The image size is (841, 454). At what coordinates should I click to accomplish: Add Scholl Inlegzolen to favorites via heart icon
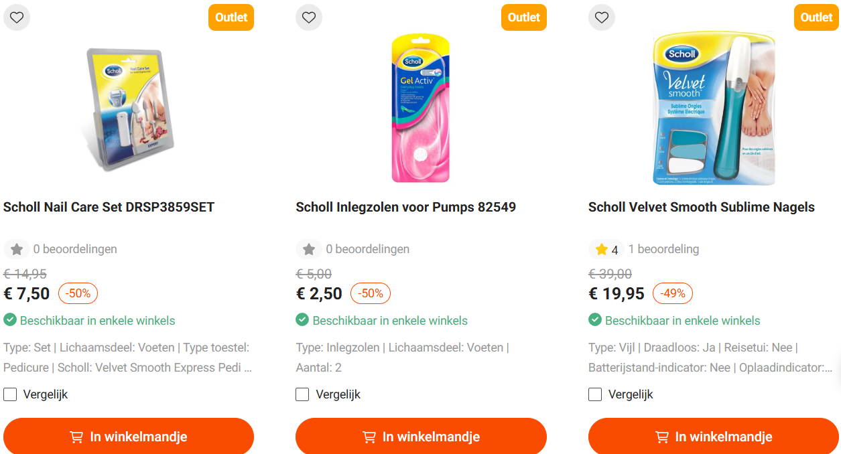click(309, 17)
